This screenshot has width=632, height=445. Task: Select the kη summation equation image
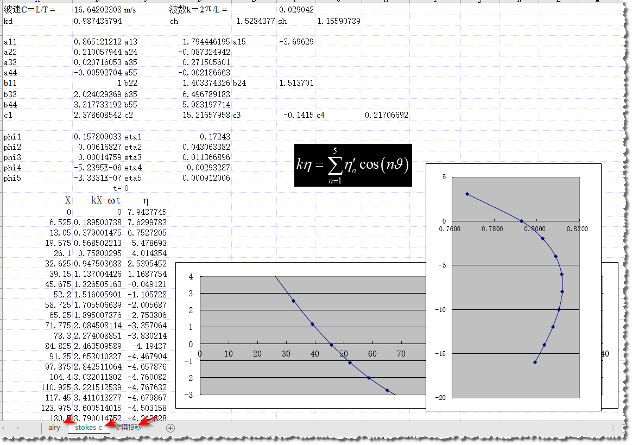coord(353,165)
